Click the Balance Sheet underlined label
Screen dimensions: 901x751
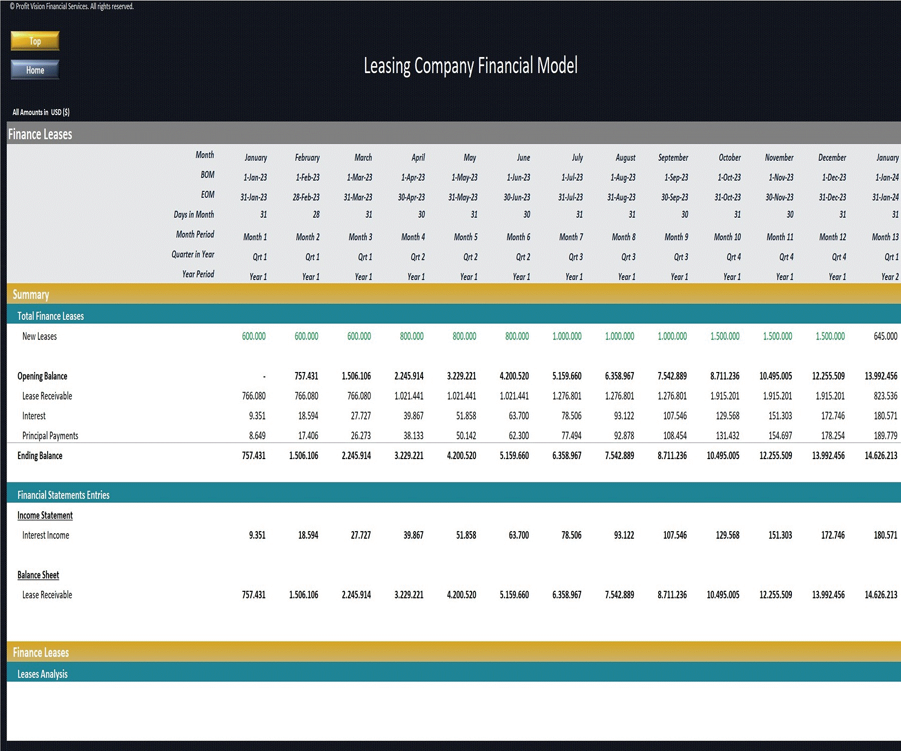[38, 575]
